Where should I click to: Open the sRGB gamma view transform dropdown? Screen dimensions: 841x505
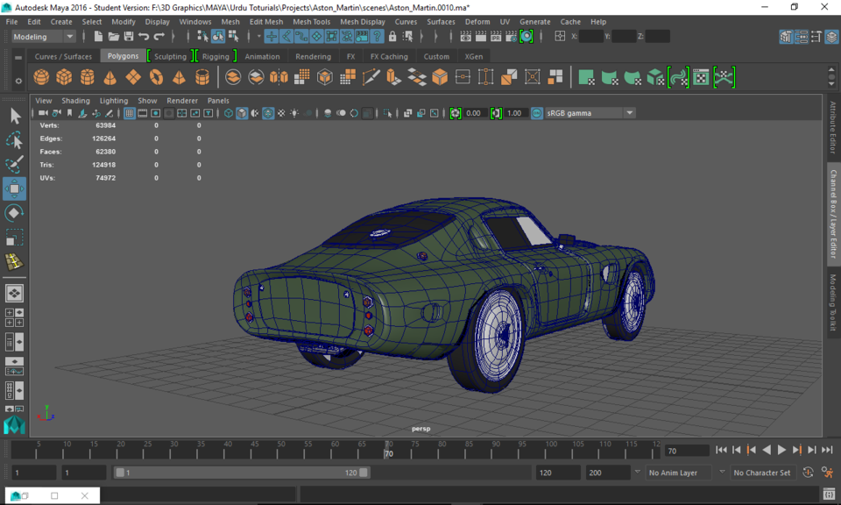click(x=629, y=113)
